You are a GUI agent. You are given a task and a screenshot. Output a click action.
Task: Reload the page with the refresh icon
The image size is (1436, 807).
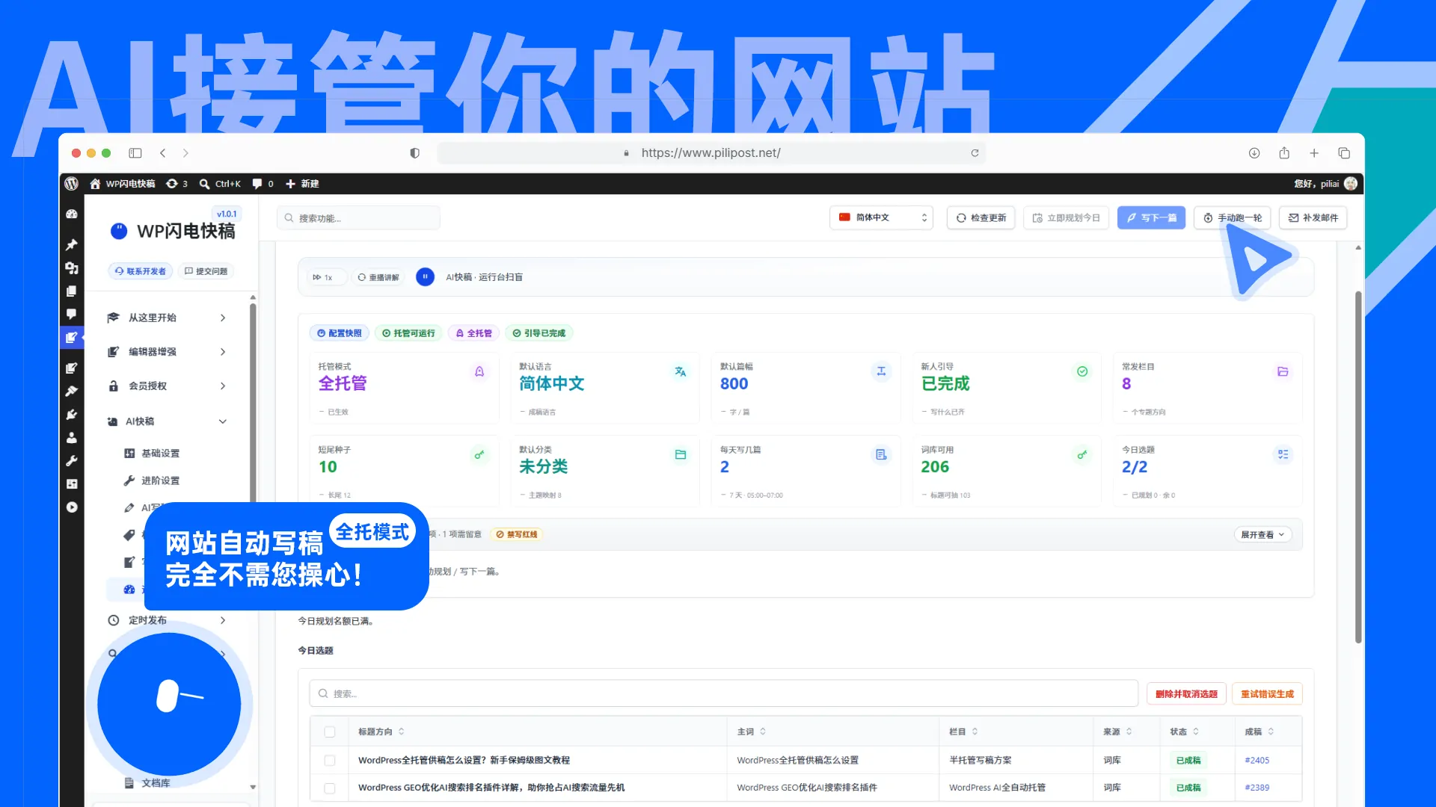click(975, 153)
